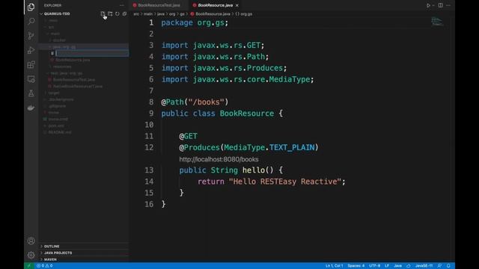Change the LF end-of-line setting
This screenshot has width=479, height=269.
click(387, 266)
